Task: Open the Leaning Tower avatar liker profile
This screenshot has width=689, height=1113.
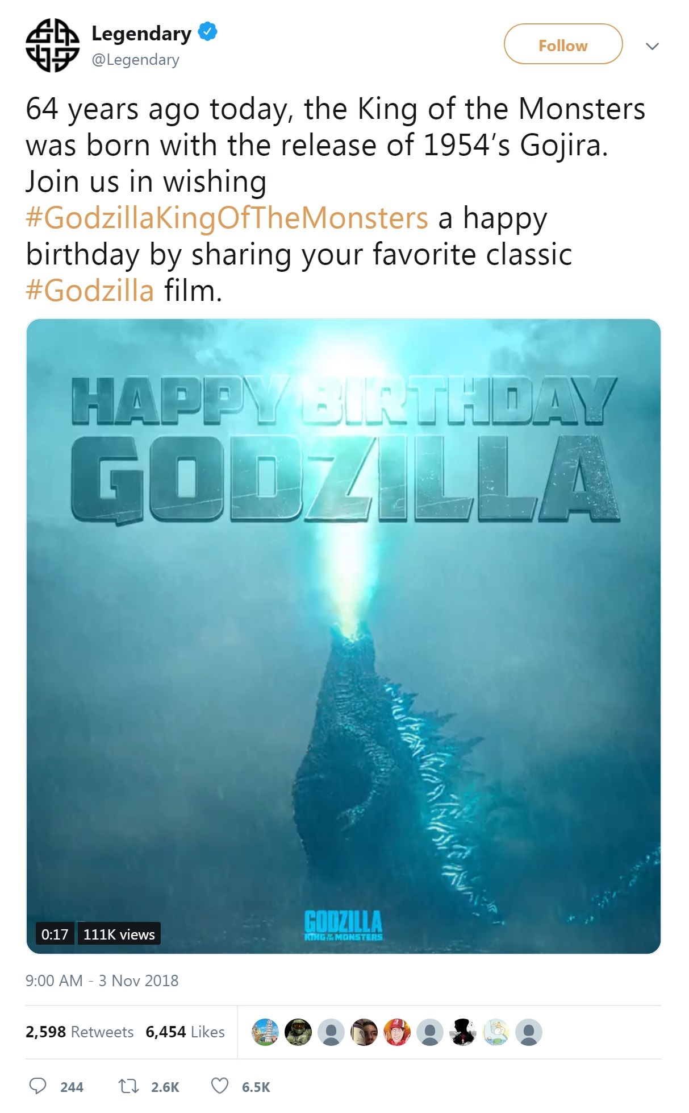Action: coord(265,1032)
